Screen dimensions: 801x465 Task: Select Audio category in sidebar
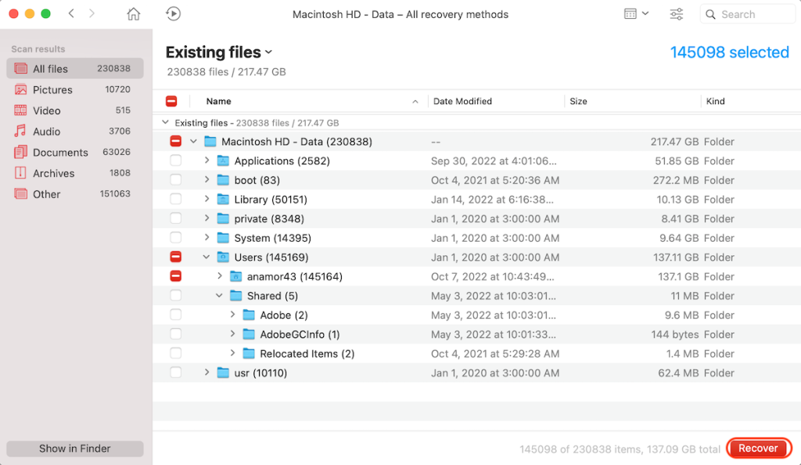tap(74, 132)
